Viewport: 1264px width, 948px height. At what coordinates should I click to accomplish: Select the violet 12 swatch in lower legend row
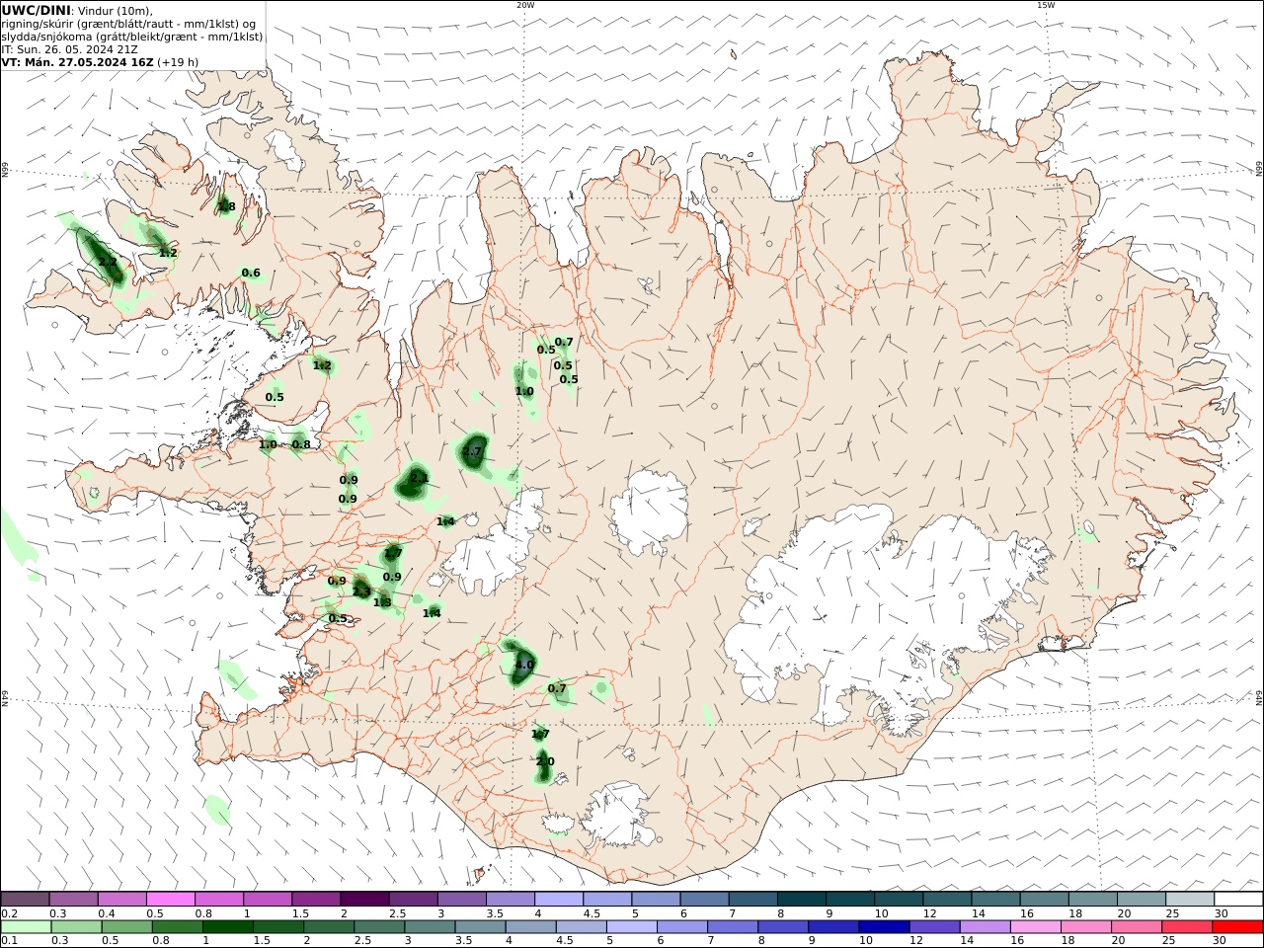934,927
